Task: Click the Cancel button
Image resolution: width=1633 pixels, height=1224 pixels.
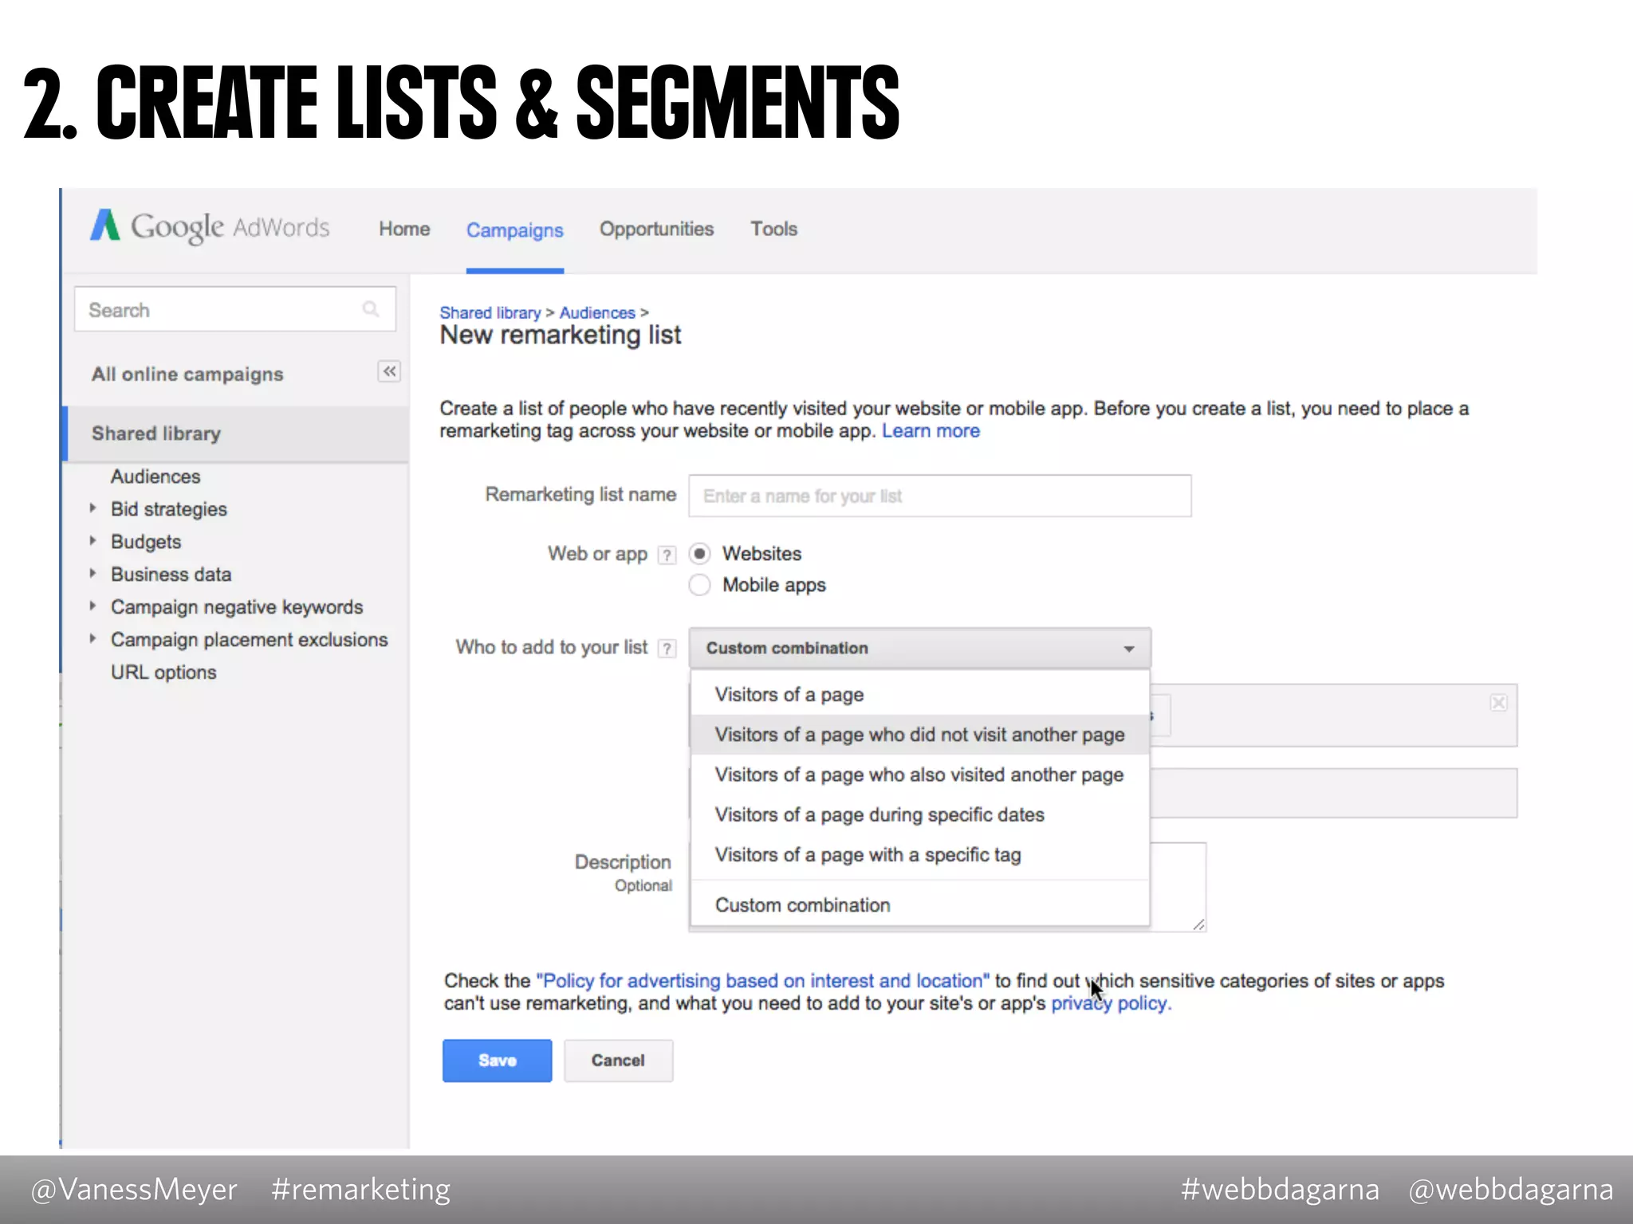Action: click(618, 1061)
